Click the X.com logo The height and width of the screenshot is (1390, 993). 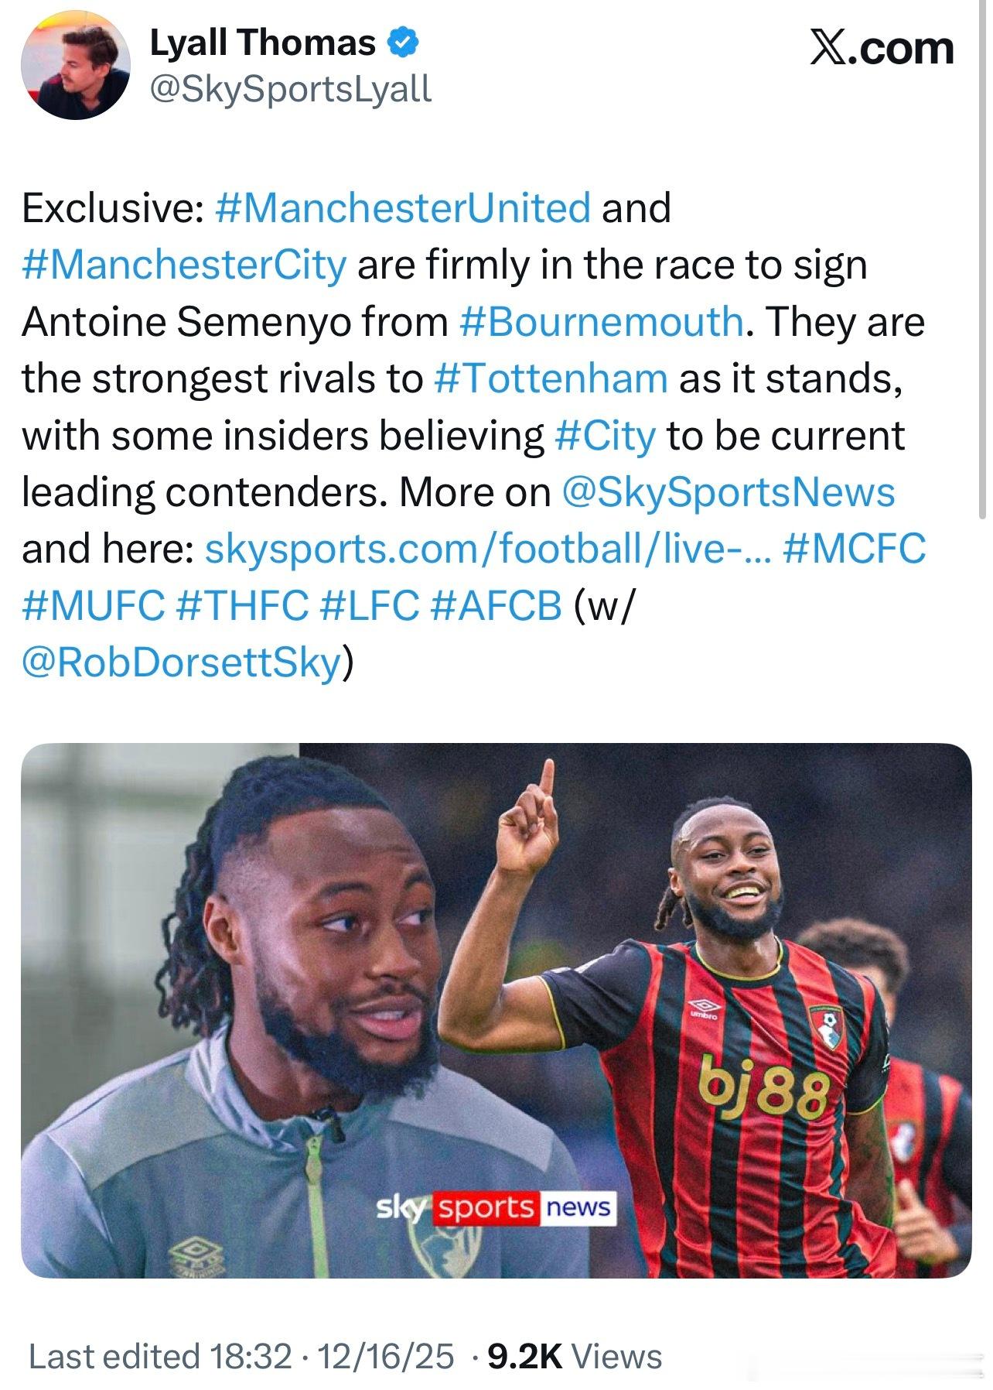tap(881, 48)
